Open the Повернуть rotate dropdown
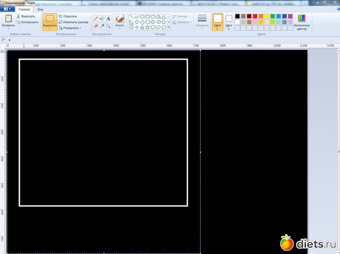 71,28
